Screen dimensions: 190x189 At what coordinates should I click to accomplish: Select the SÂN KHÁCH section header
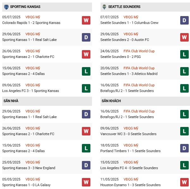pyautogui.click(x=111, y=101)
